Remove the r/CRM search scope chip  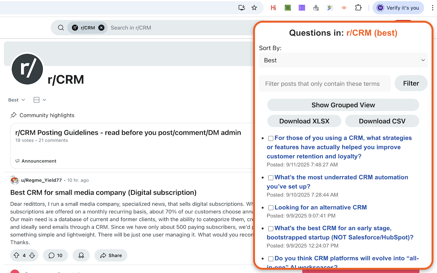pos(101,28)
